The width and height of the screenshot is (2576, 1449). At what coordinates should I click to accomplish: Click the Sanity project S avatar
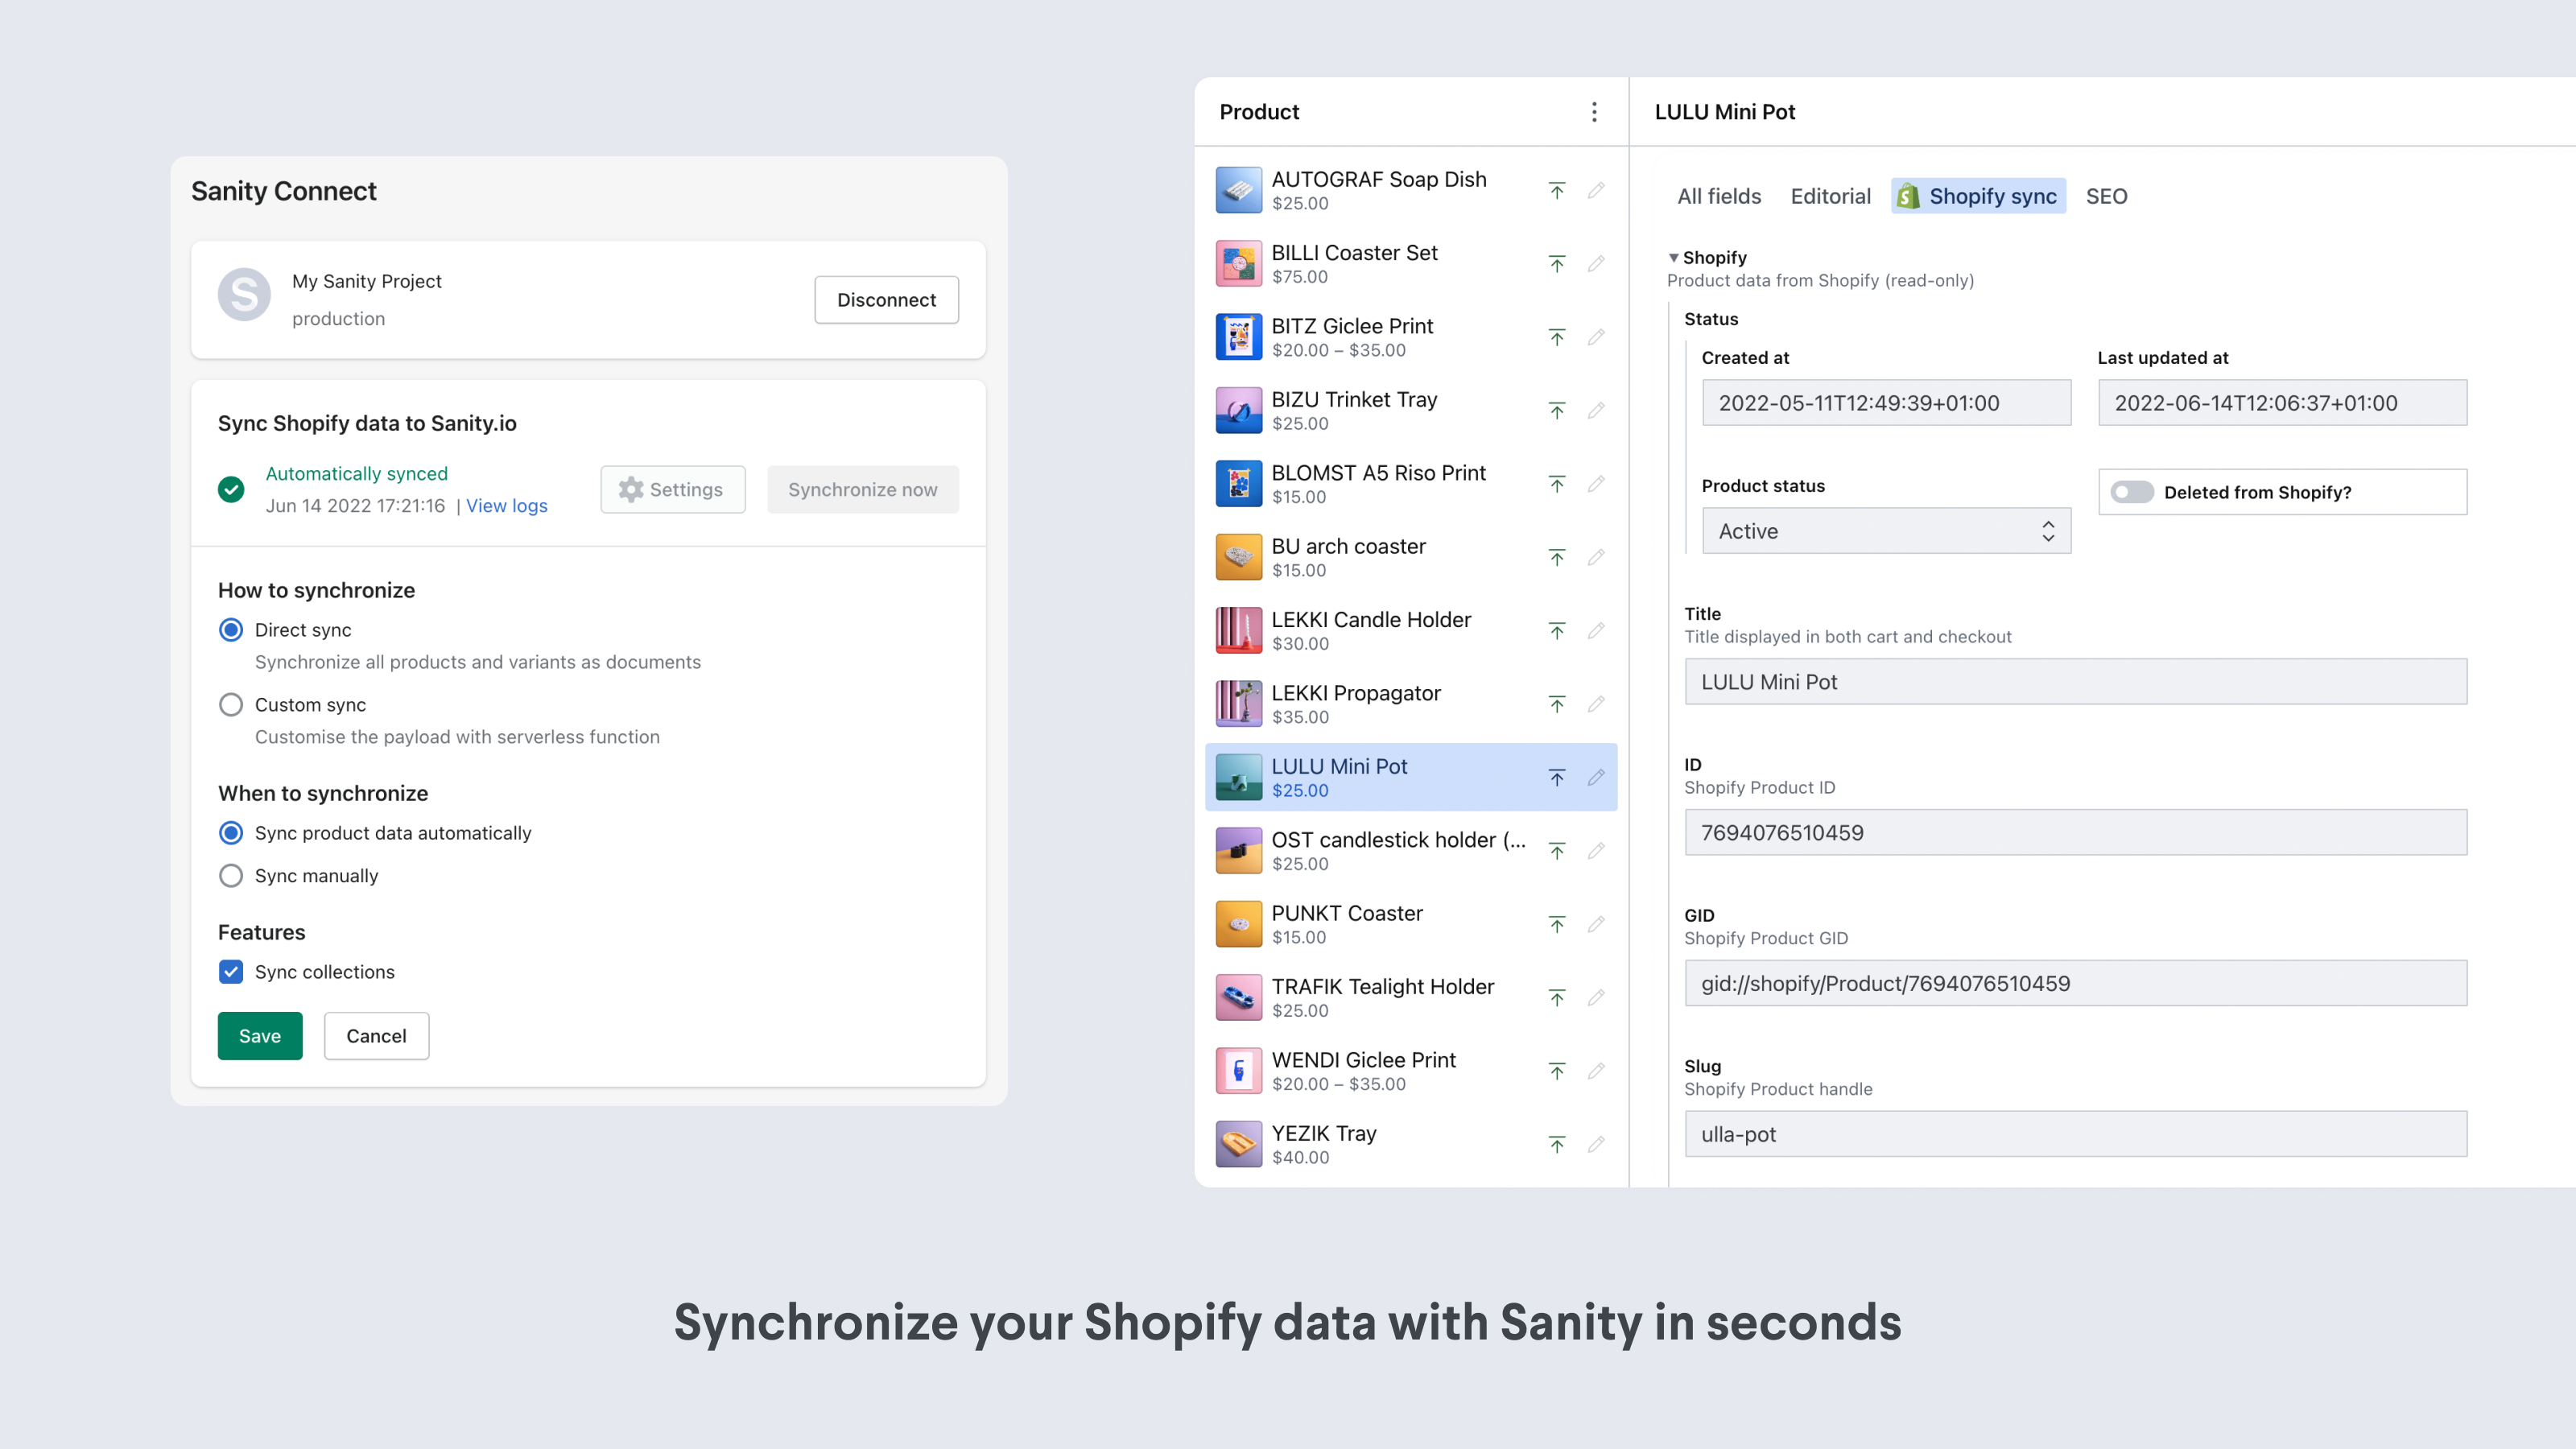click(244, 294)
